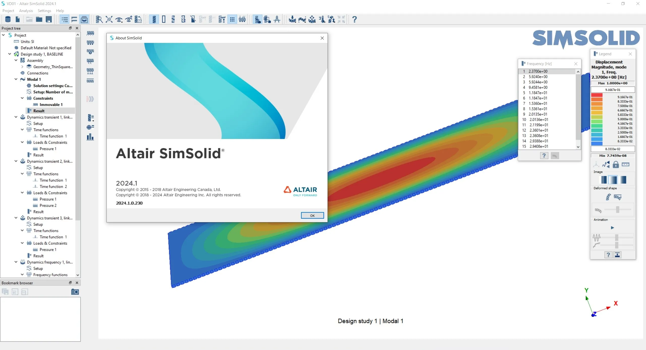Click the deformed shape scale slider
The height and width of the screenshot is (350, 646).
(x=617, y=210)
